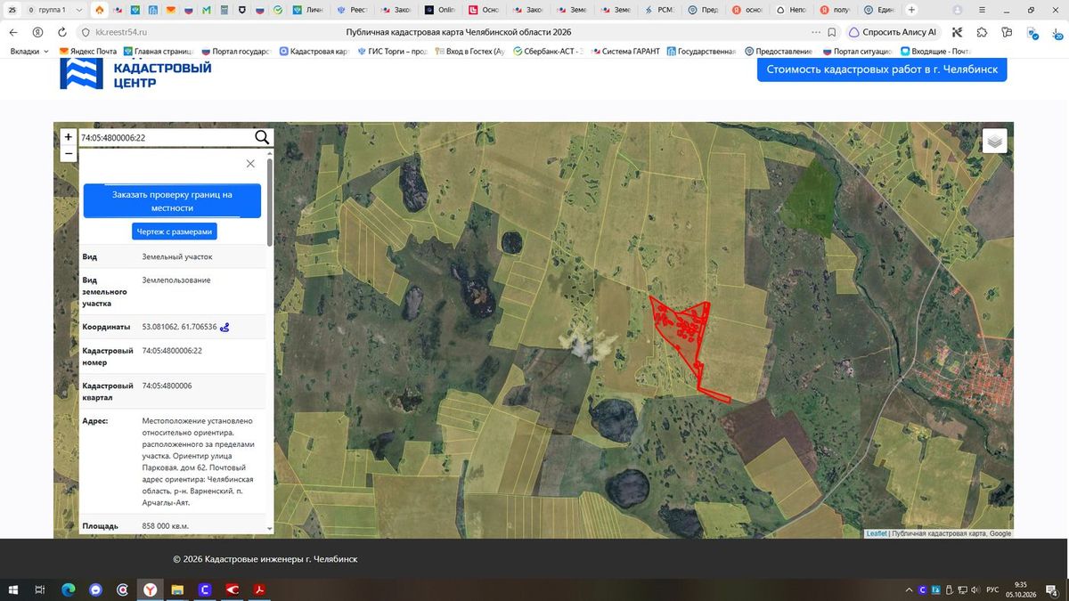Open File Explorer from the taskbar
1069x601 pixels.
[177, 589]
